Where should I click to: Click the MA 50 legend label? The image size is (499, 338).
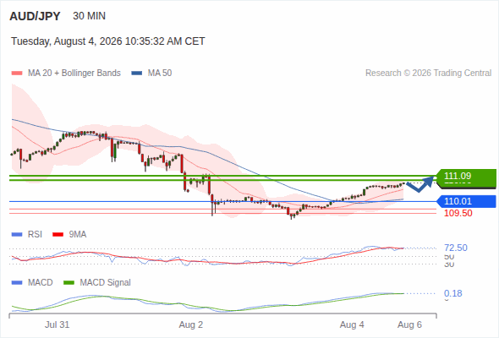click(160, 74)
